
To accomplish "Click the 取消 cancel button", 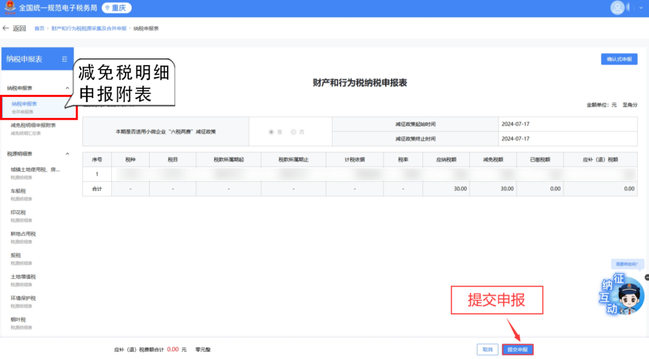I will pyautogui.click(x=487, y=349).
